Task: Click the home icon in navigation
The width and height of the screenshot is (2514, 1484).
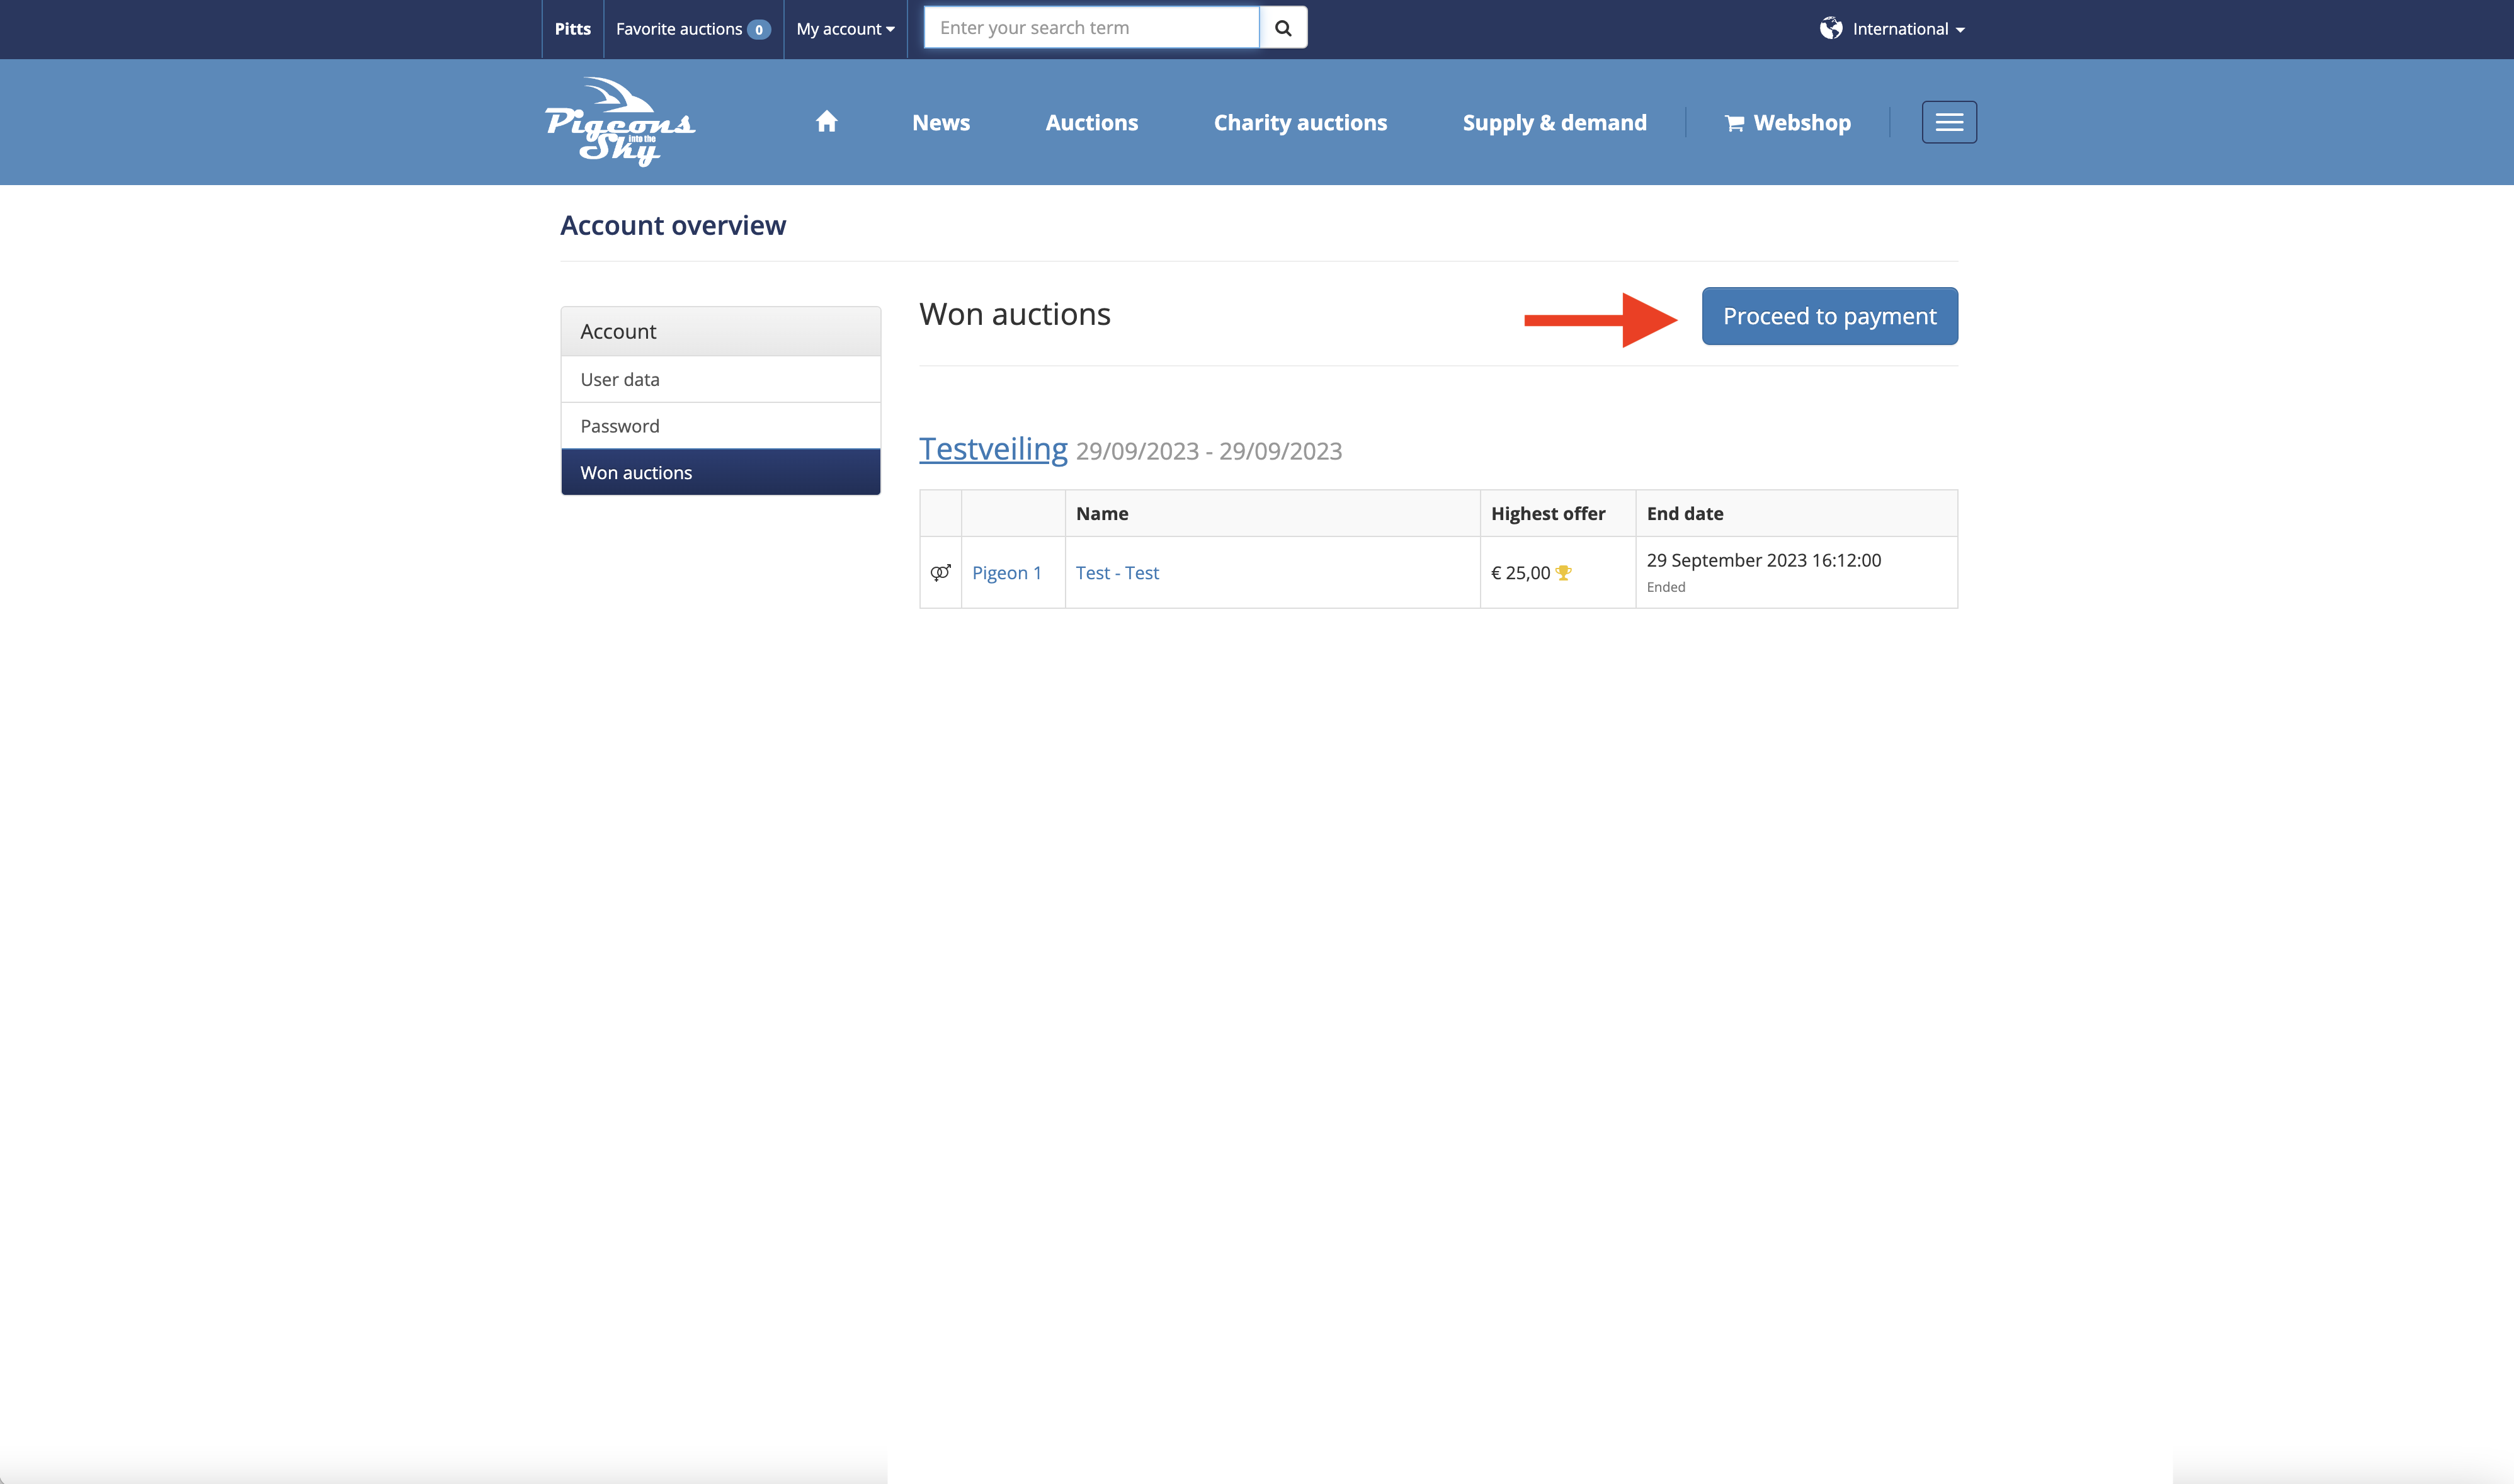Action: [826, 122]
